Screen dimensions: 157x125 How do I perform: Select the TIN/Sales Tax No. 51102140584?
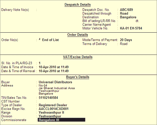pos(48,98)
